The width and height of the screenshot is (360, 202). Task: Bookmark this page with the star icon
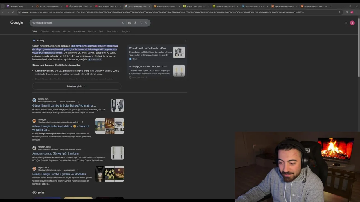(x=340, y=12)
